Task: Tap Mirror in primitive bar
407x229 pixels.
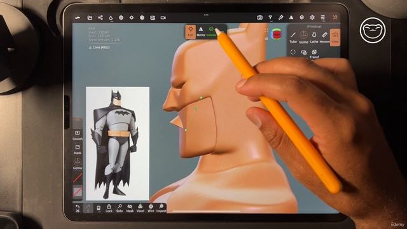Action: click(x=201, y=32)
